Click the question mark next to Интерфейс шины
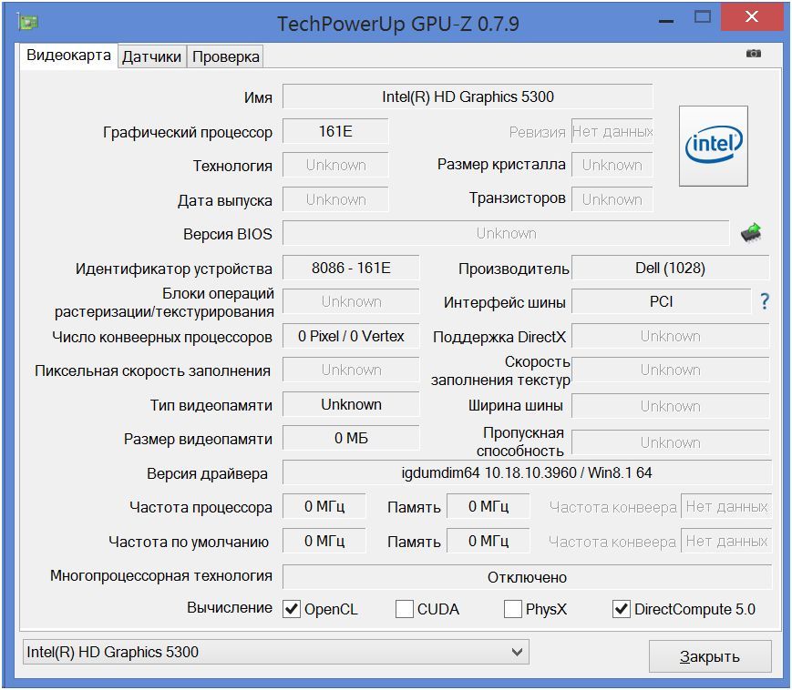The width and height of the screenshot is (792, 690). click(x=764, y=301)
